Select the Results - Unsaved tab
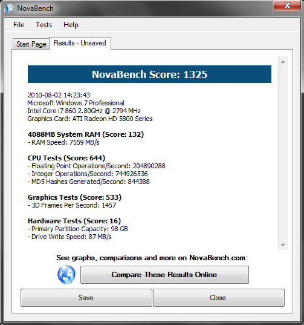 coord(80,43)
